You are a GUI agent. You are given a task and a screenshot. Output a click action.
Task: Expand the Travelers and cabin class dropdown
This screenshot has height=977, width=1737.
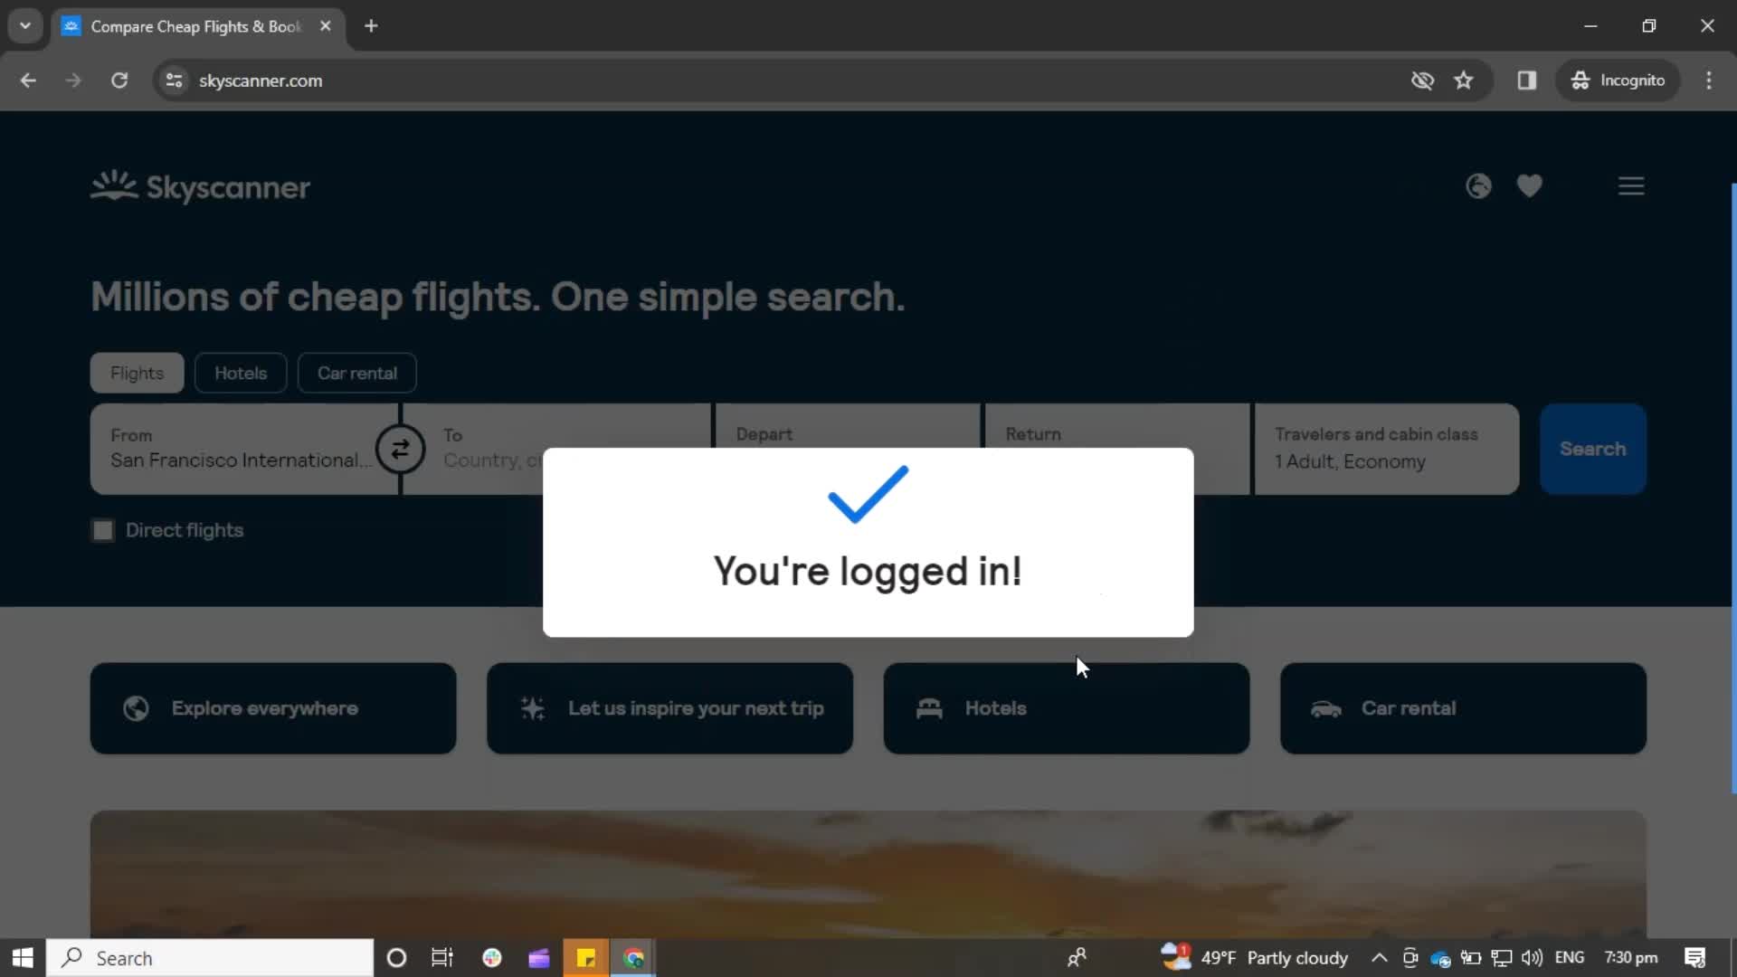click(1388, 449)
